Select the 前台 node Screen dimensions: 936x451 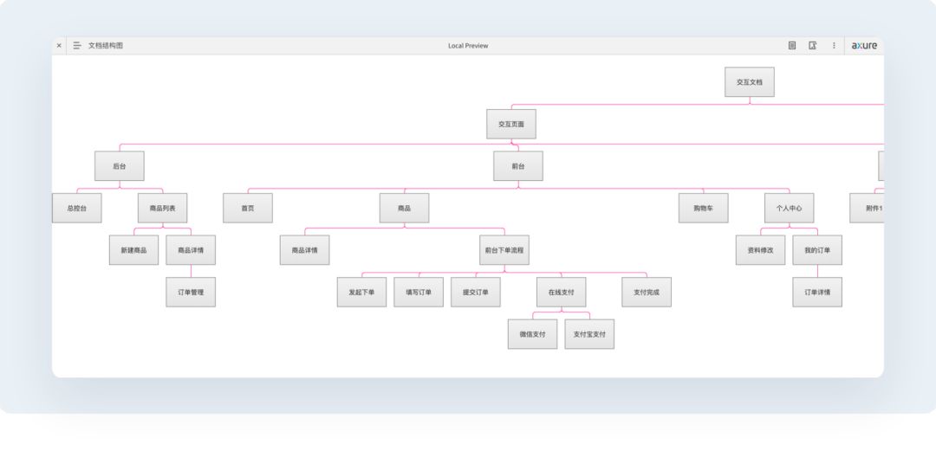point(518,166)
